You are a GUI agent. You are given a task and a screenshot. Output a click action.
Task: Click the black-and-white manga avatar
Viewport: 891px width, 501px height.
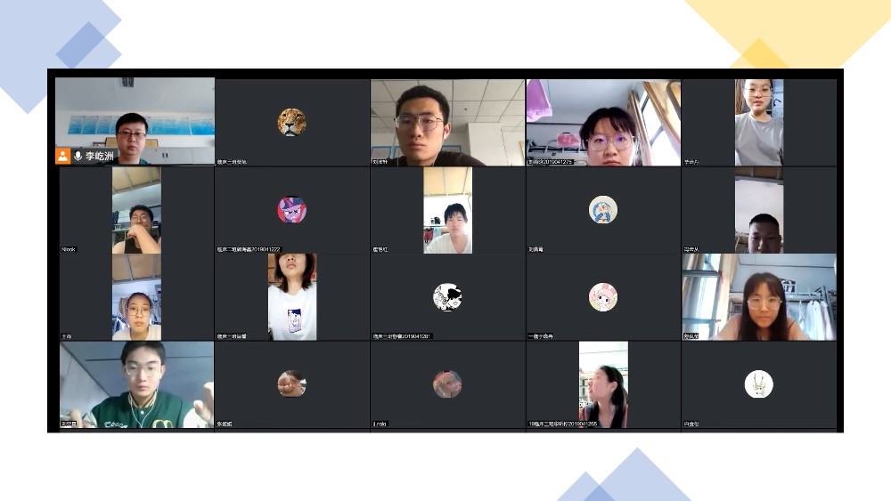(447, 296)
